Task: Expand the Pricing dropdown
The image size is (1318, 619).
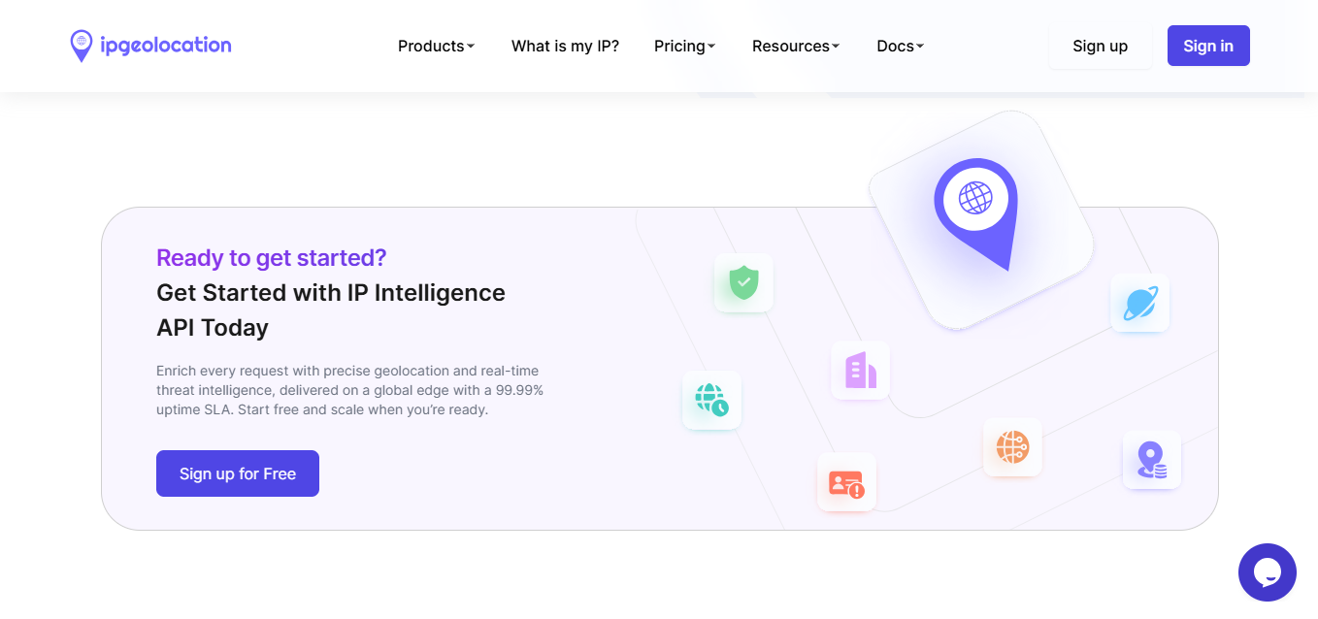Action: 684,46
